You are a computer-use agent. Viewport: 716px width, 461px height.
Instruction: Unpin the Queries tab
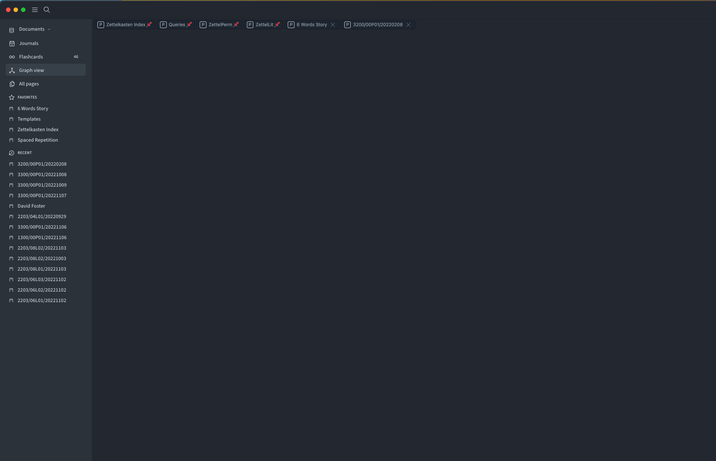tap(189, 25)
